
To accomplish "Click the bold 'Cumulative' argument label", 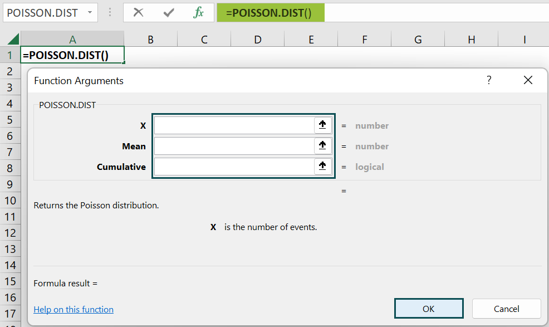I will 121,167.
